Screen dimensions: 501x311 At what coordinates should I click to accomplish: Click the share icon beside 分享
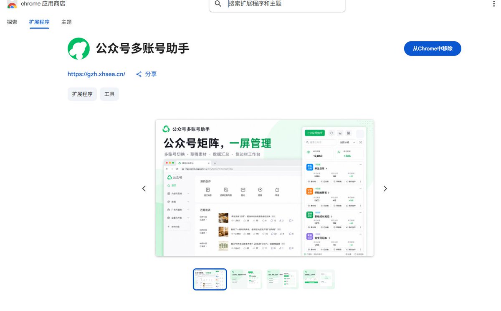pos(139,74)
